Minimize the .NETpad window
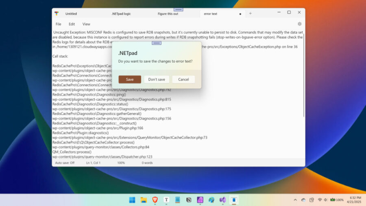366x206 pixels. 279,12
